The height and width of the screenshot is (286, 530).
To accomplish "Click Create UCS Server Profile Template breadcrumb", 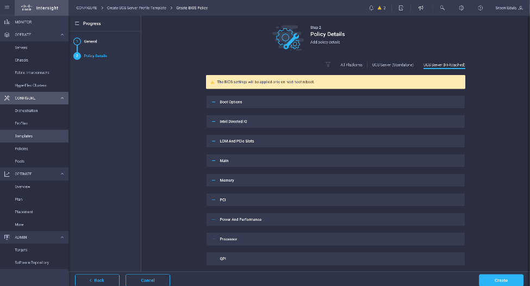I will 136,8.
